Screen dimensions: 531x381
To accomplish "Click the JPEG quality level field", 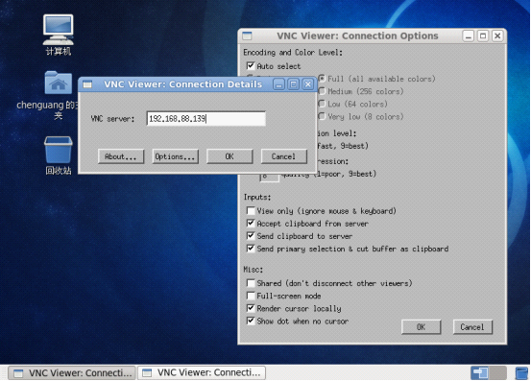I will coord(269,177).
